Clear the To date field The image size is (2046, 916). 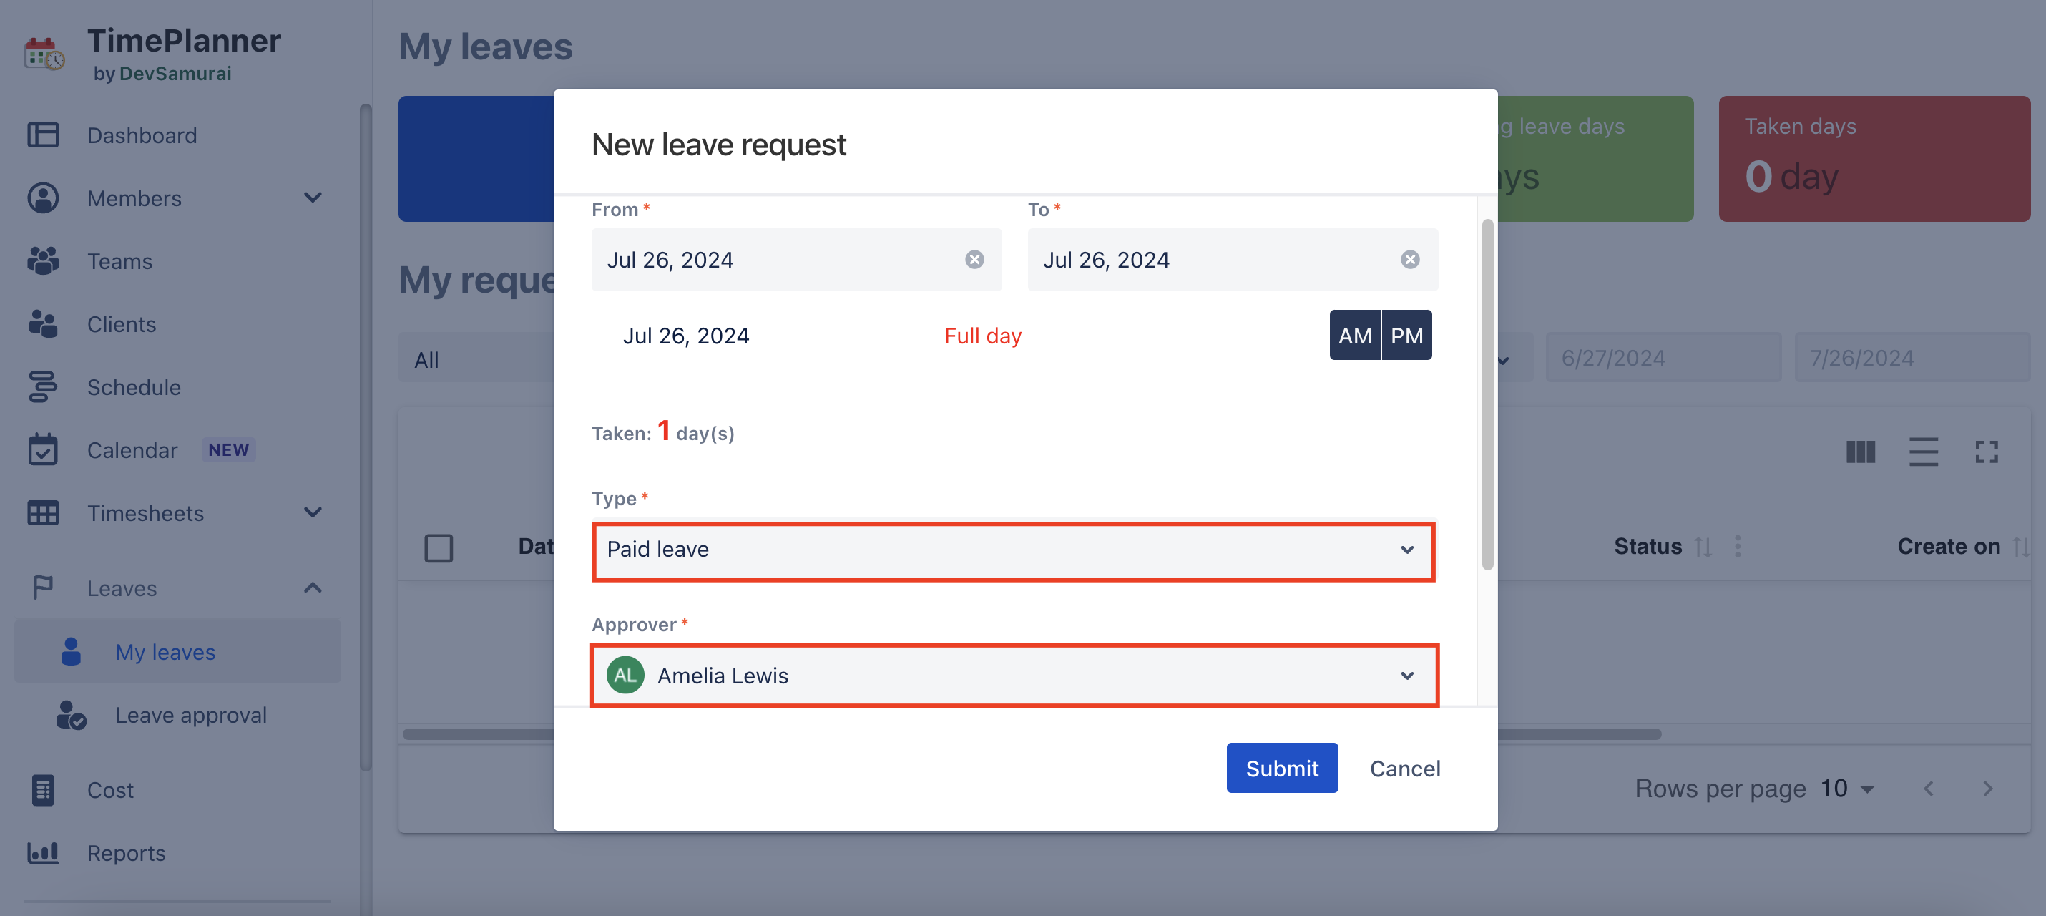(x=1409, y=260)
